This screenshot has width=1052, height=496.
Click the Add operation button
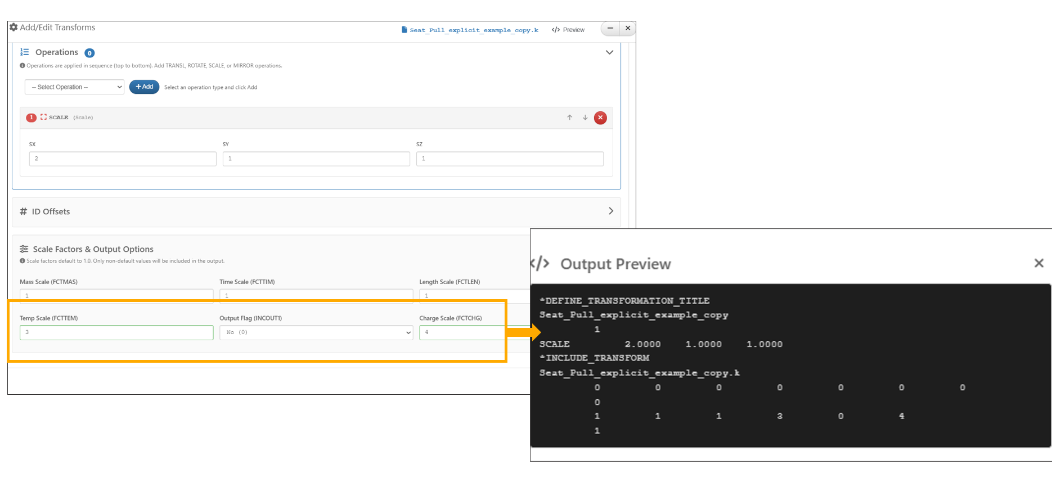[x=144, y=87]
